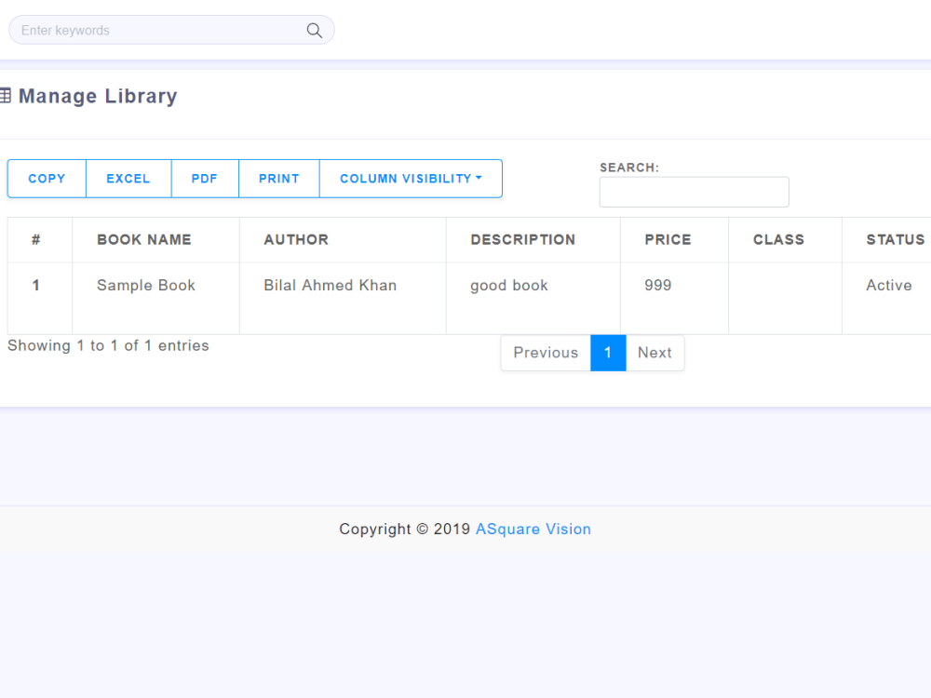Select the good book description cell

click(x=533, y=299)
